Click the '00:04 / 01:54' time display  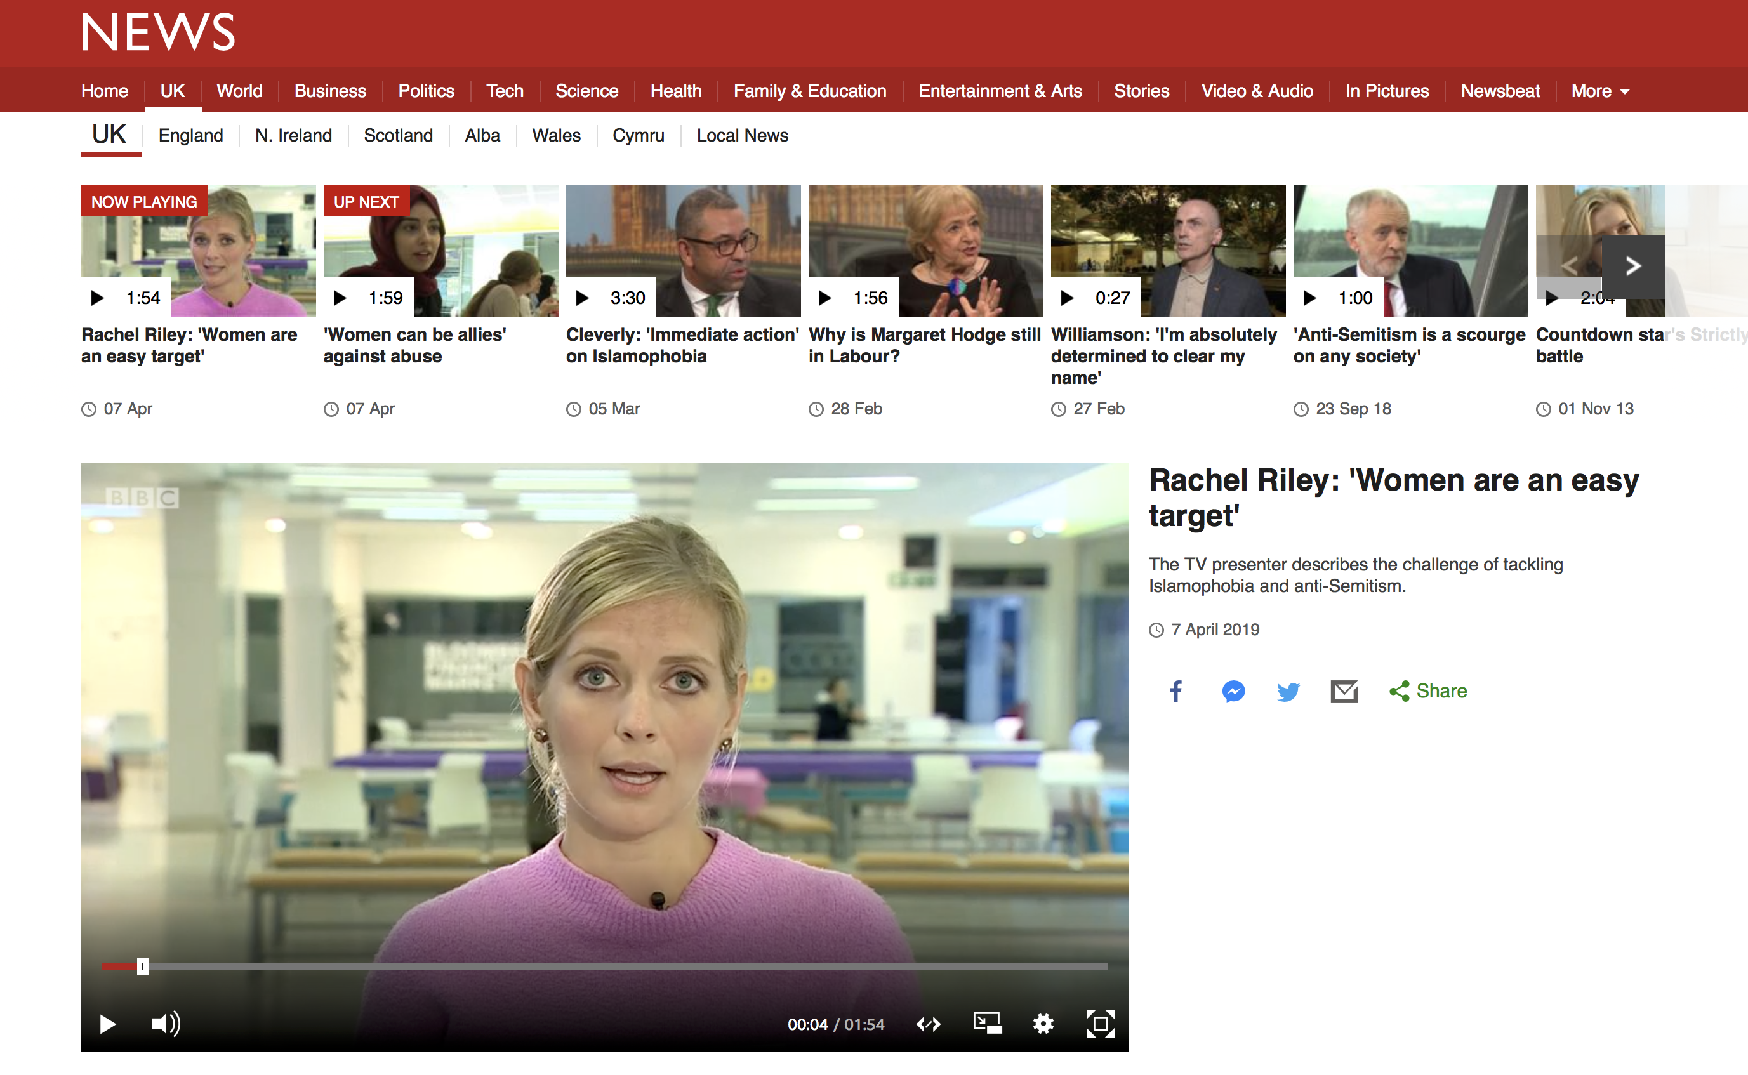pyautogui.click(x=835, y=1024)
